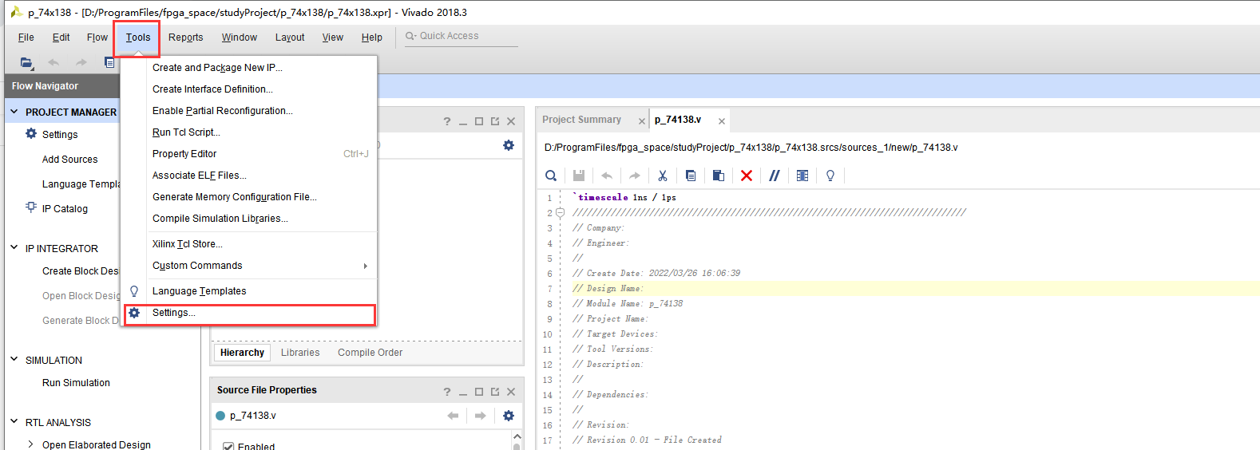Click the Quick Access search field
The width and height of the screenshot is (1260, 450).
(x=461, y=36)
